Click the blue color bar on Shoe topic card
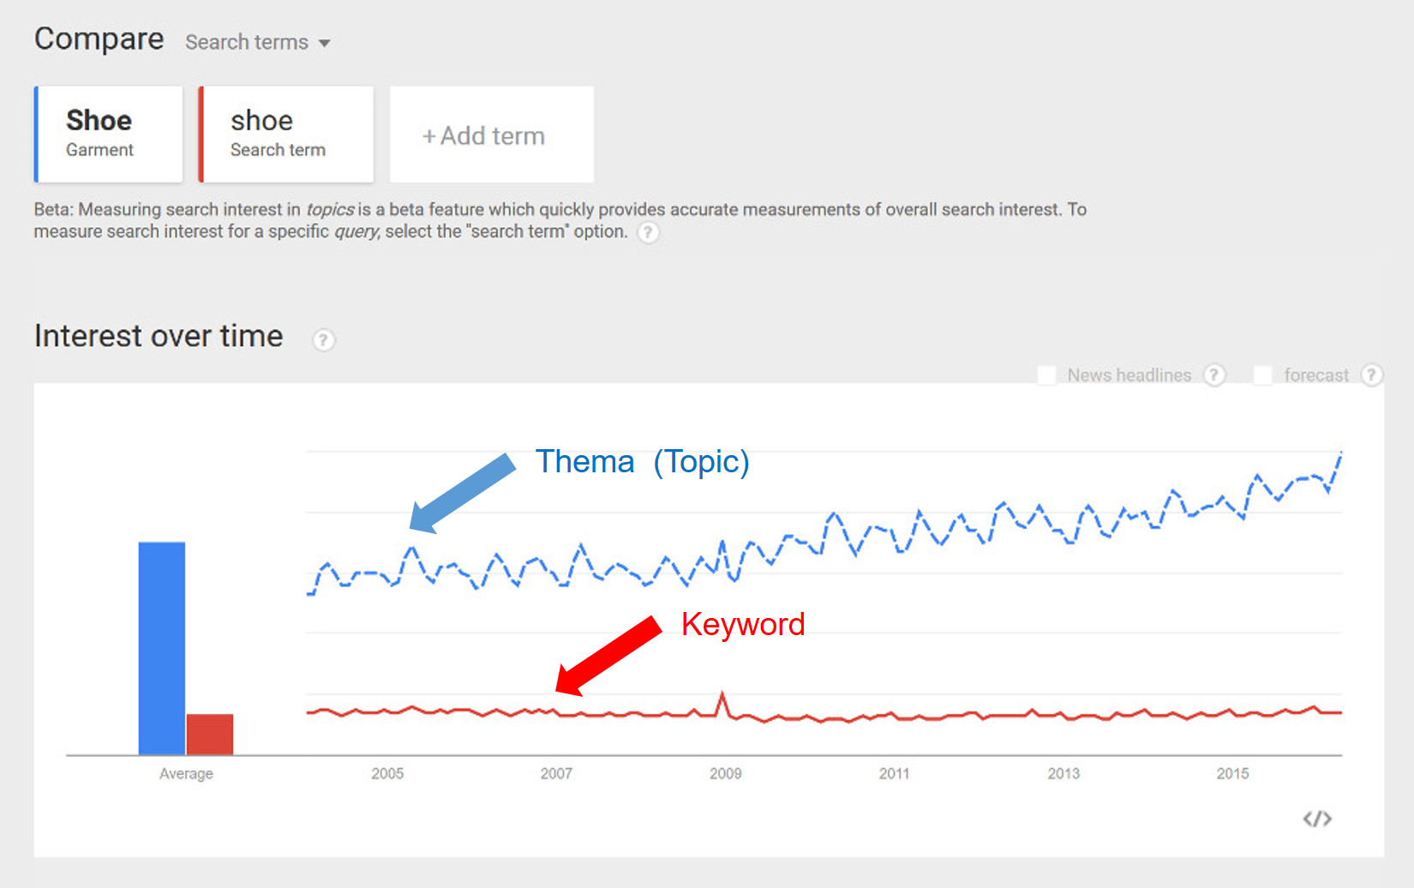 [x=38, y=134]
